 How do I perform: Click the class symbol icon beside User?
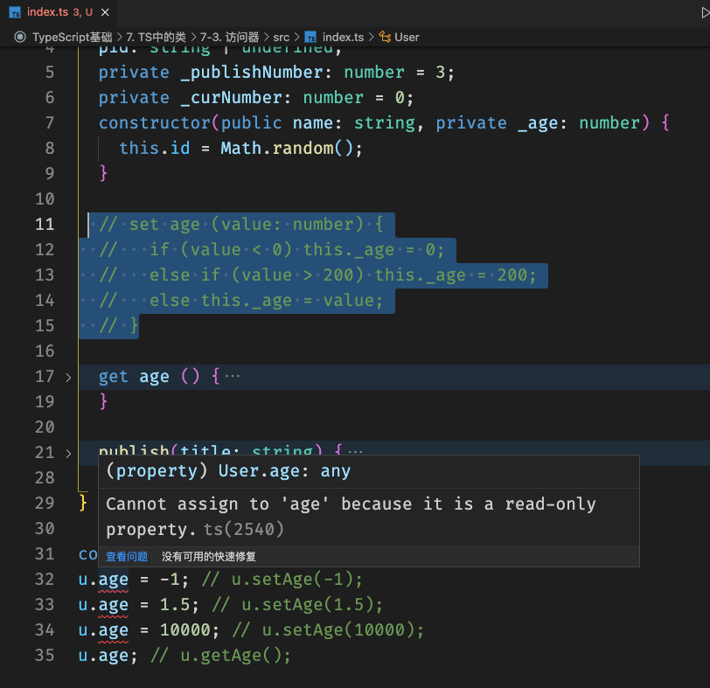coord(385,37)
